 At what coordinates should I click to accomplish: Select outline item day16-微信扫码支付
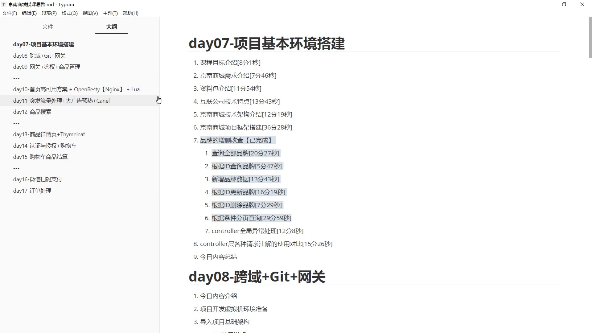click(x=38, y=179)
